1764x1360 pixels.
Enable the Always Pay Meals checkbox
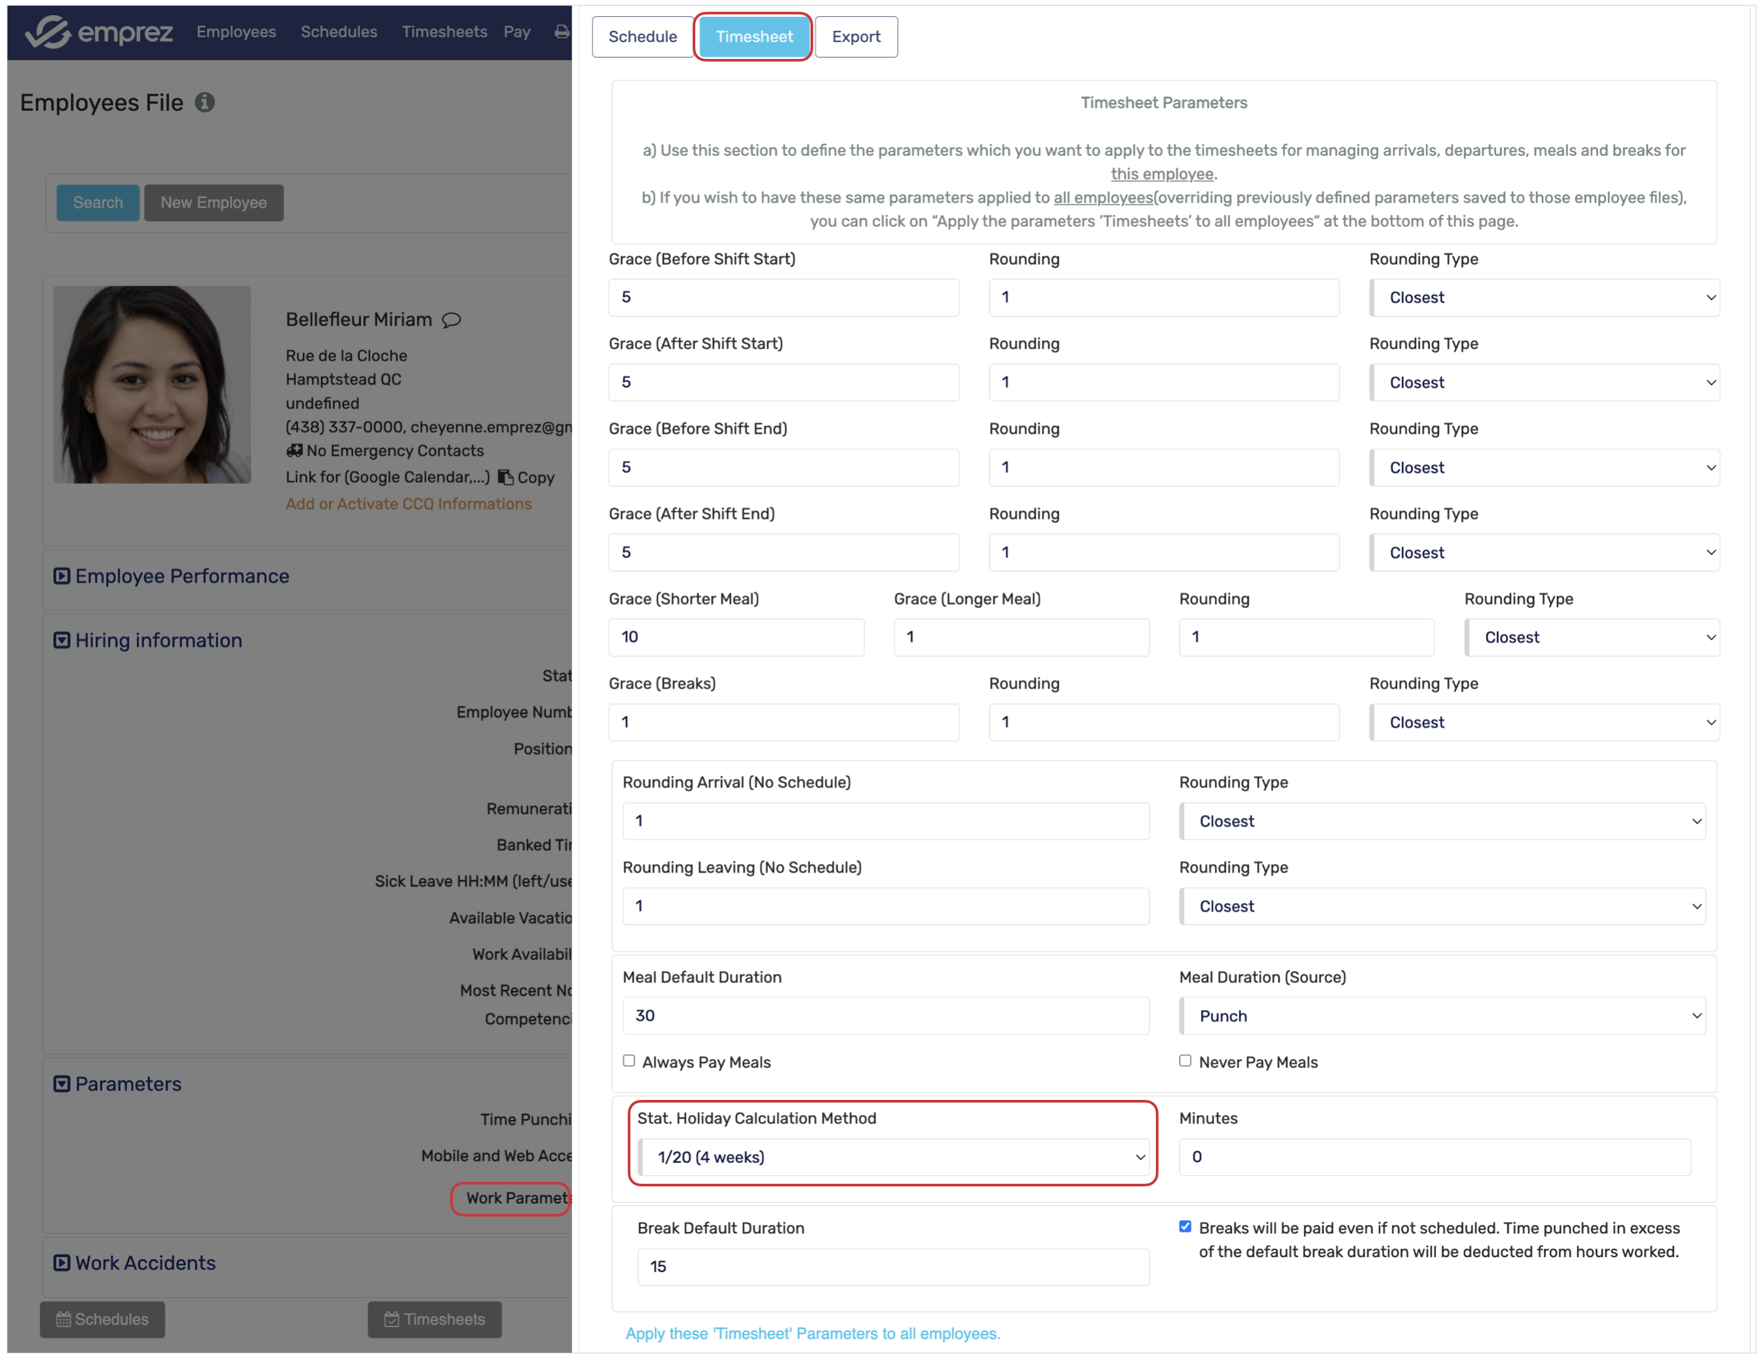pyautogui.click(x=629, y=1061)
